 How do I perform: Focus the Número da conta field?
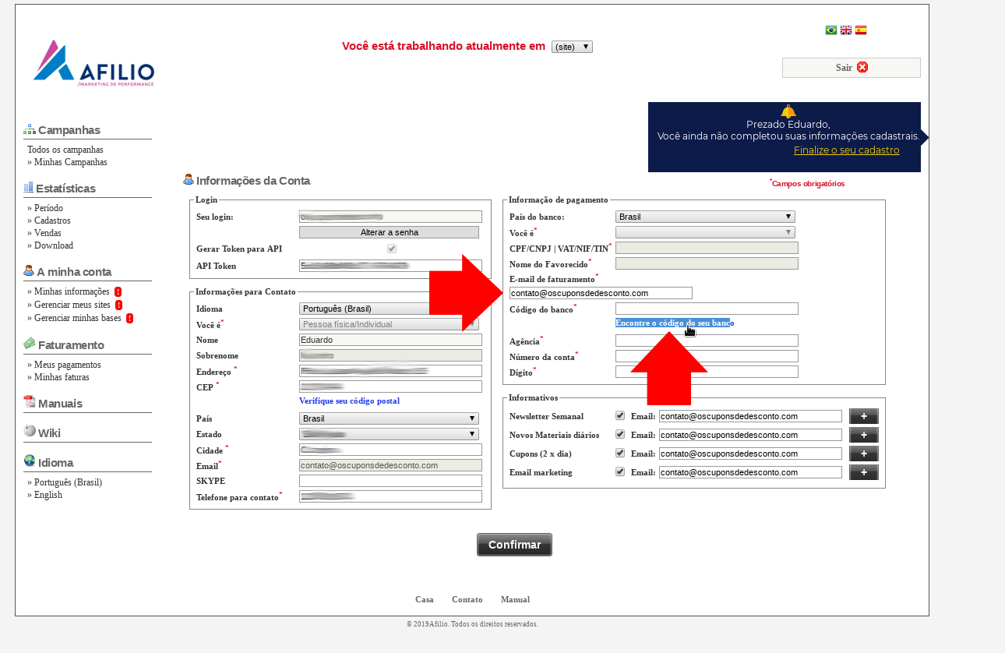707,356
